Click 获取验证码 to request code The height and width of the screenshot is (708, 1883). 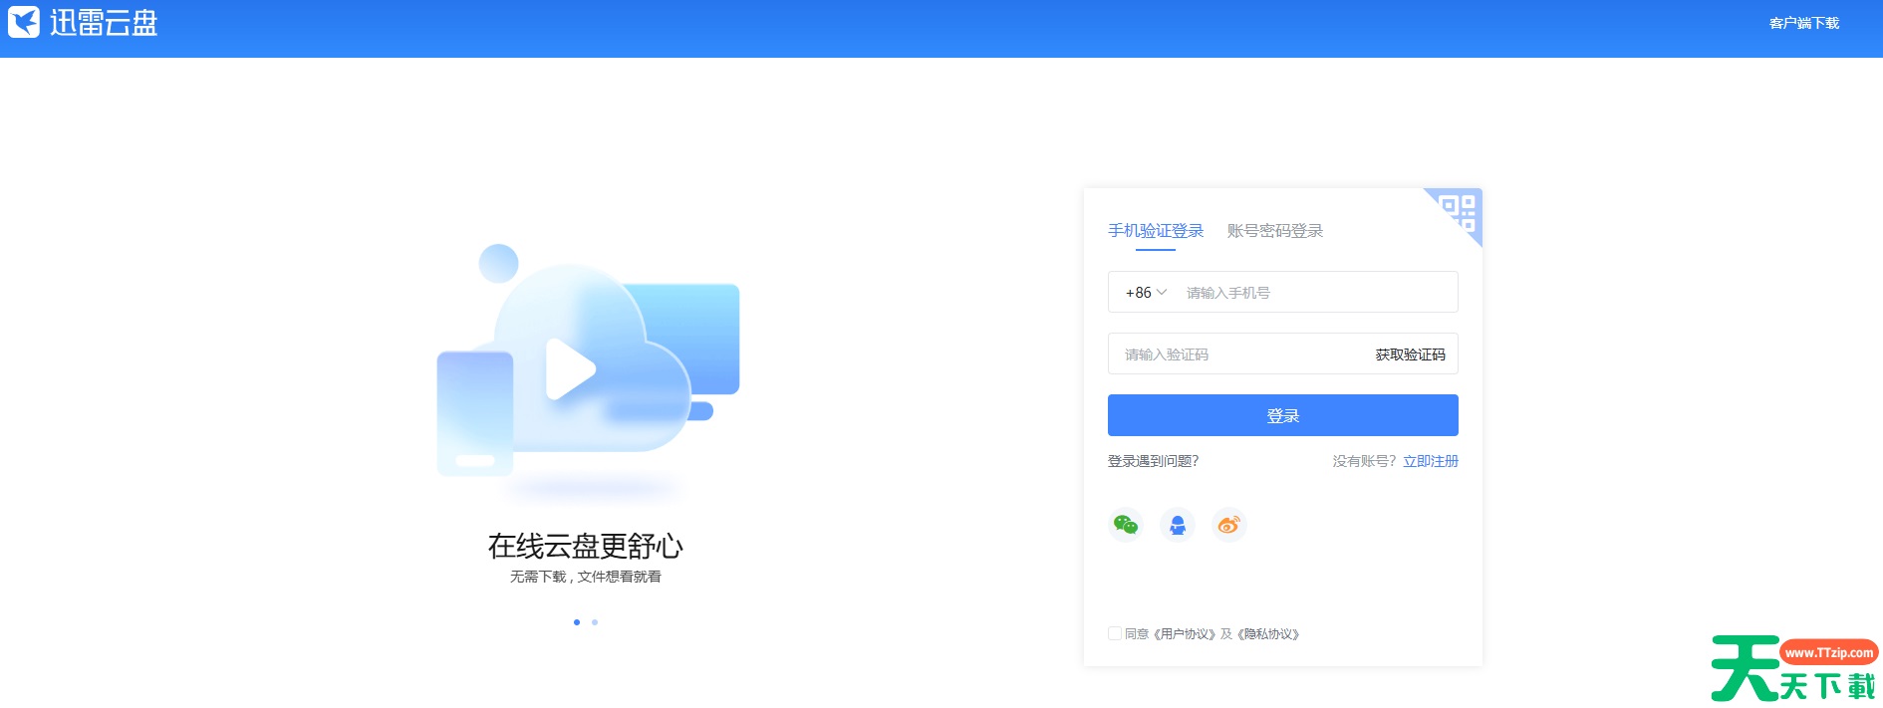point(1410,354)
